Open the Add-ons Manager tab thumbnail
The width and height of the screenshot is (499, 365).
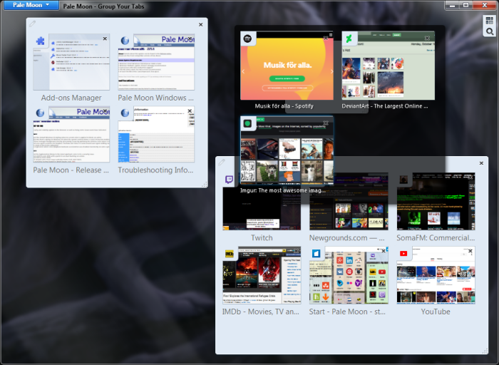pyautogui.click(x=71, y=62)
